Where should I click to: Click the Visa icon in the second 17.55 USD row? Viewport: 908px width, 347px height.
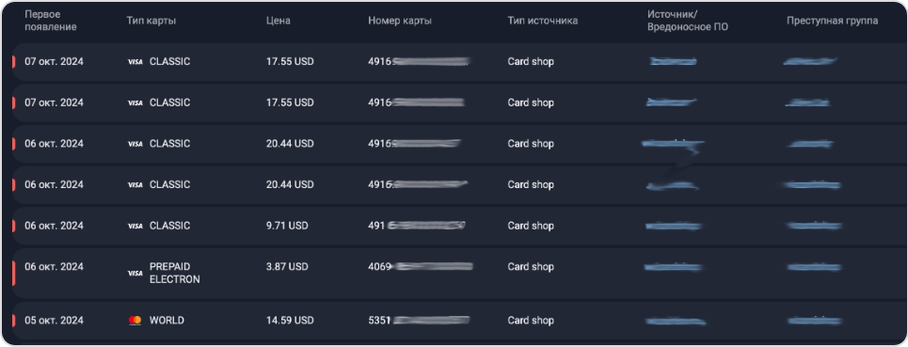(x=135, y=103)
